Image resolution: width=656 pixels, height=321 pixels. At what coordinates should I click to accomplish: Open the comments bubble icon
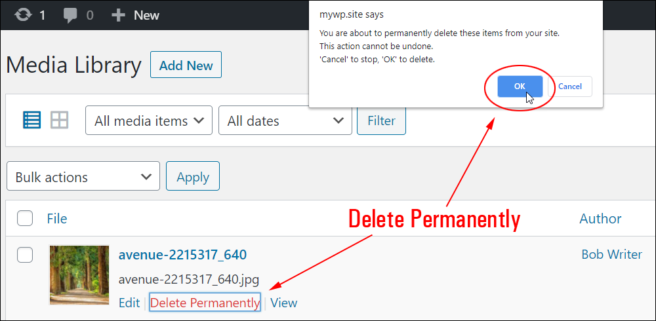pyautogui.click(x=71, y=16)
